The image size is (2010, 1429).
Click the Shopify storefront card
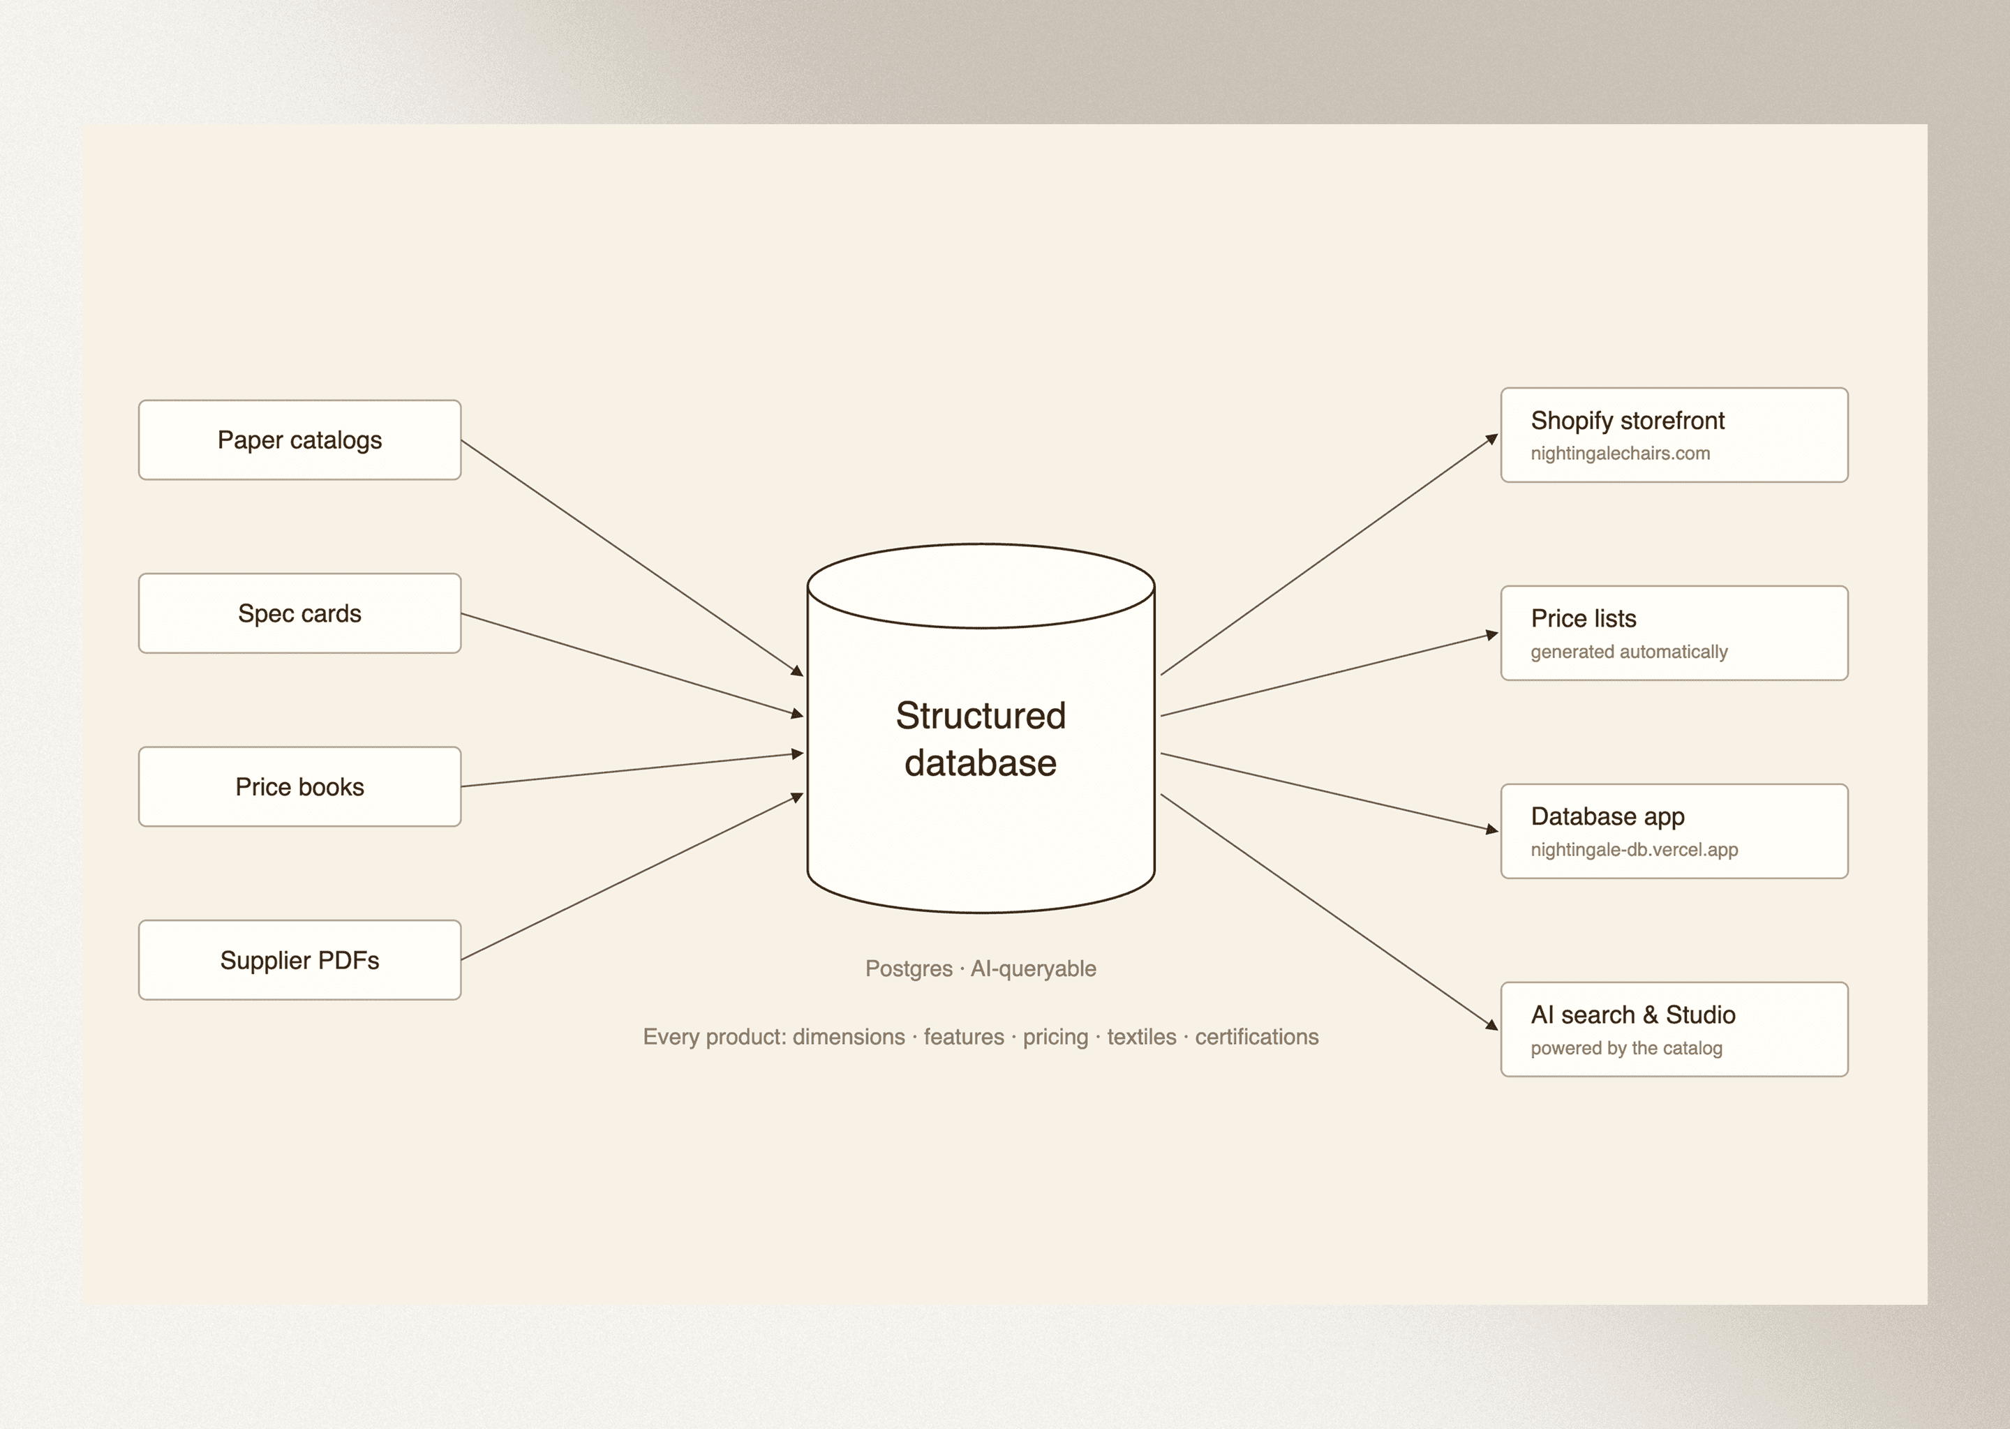coord(1674,435)
